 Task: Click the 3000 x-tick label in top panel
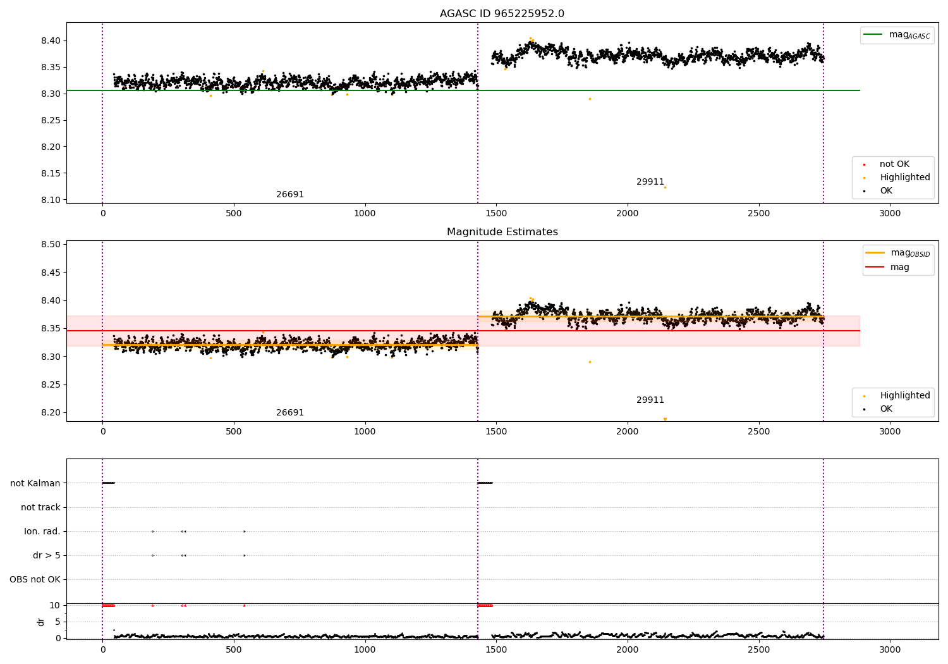point(890,214)
